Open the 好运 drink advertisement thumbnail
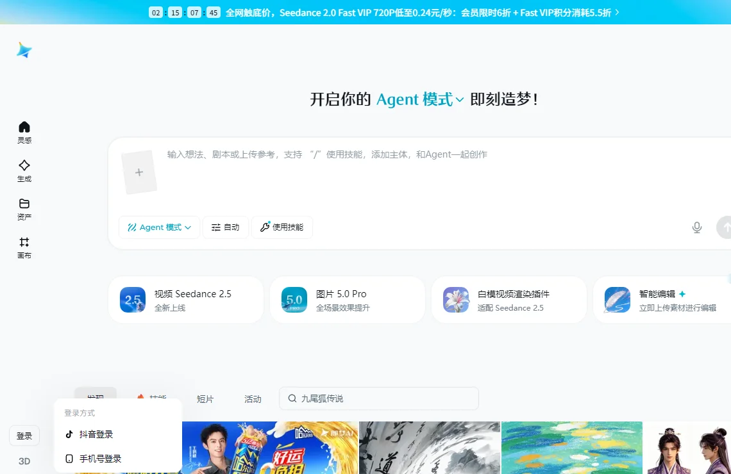Screen dimensions: 731x474 click(x=270, y=448)
